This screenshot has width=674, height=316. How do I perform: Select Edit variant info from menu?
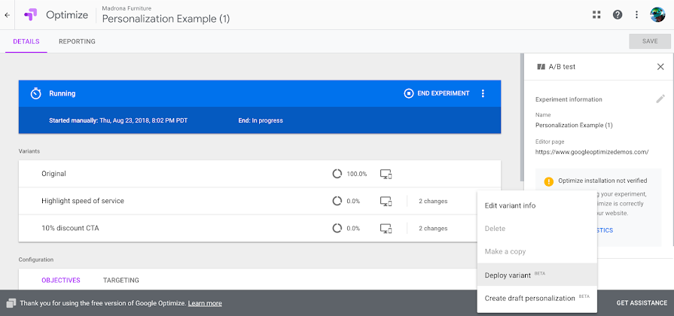[x=537, y=205]
